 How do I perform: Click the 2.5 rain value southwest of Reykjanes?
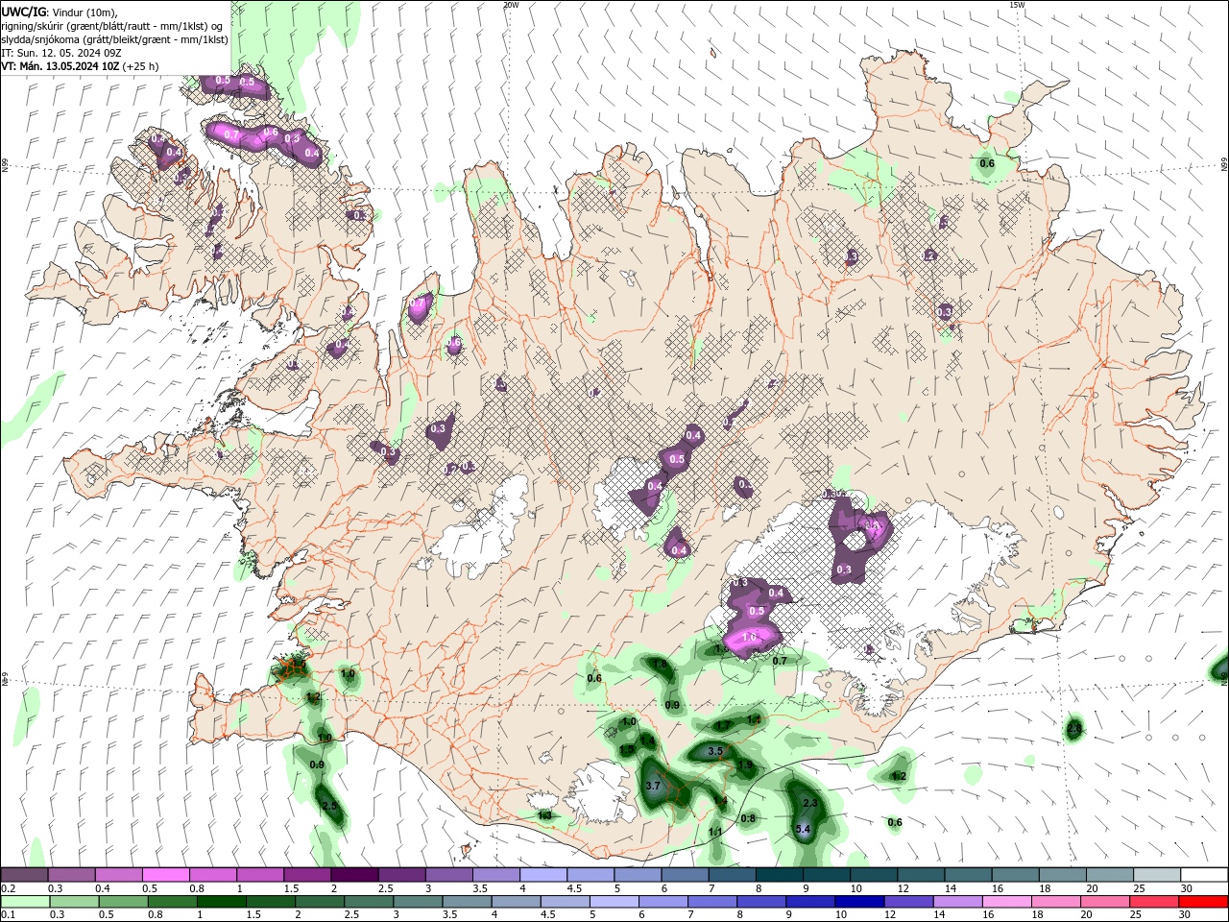329,806
